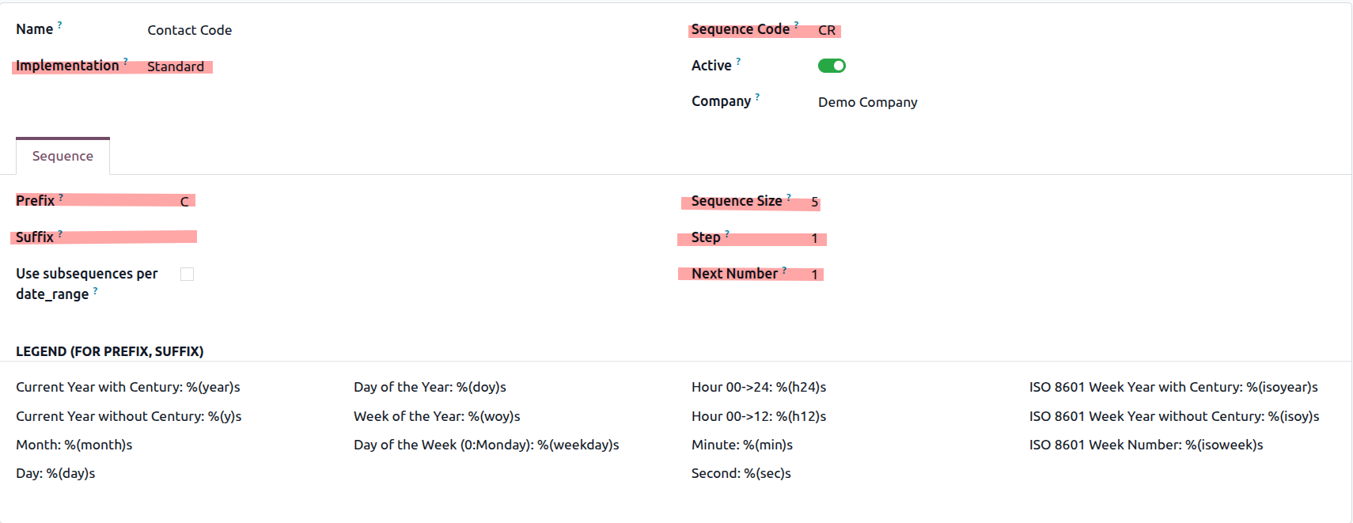Open the Company field showing Demo Company

tap(867, 102)
